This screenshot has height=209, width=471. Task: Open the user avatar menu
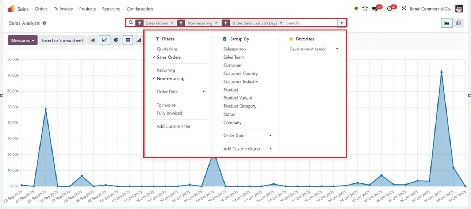(459, 8)
